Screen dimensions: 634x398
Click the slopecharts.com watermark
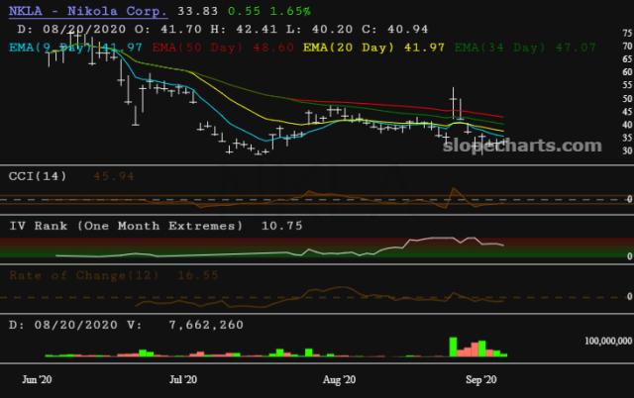(522, 146)
